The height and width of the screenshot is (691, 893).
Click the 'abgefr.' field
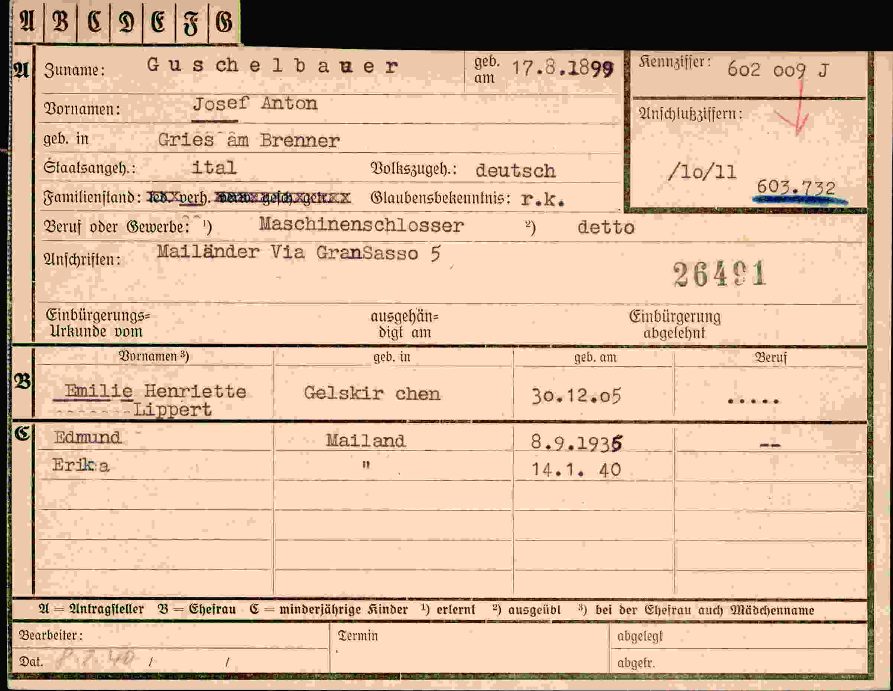pyautogui.click(x=738, y=662)
